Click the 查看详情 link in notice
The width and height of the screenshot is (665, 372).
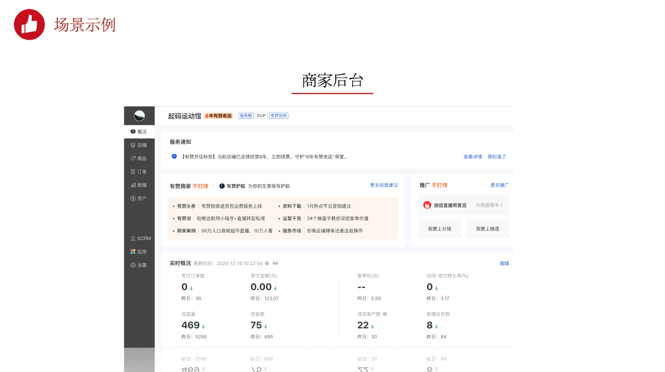point(473,157)
